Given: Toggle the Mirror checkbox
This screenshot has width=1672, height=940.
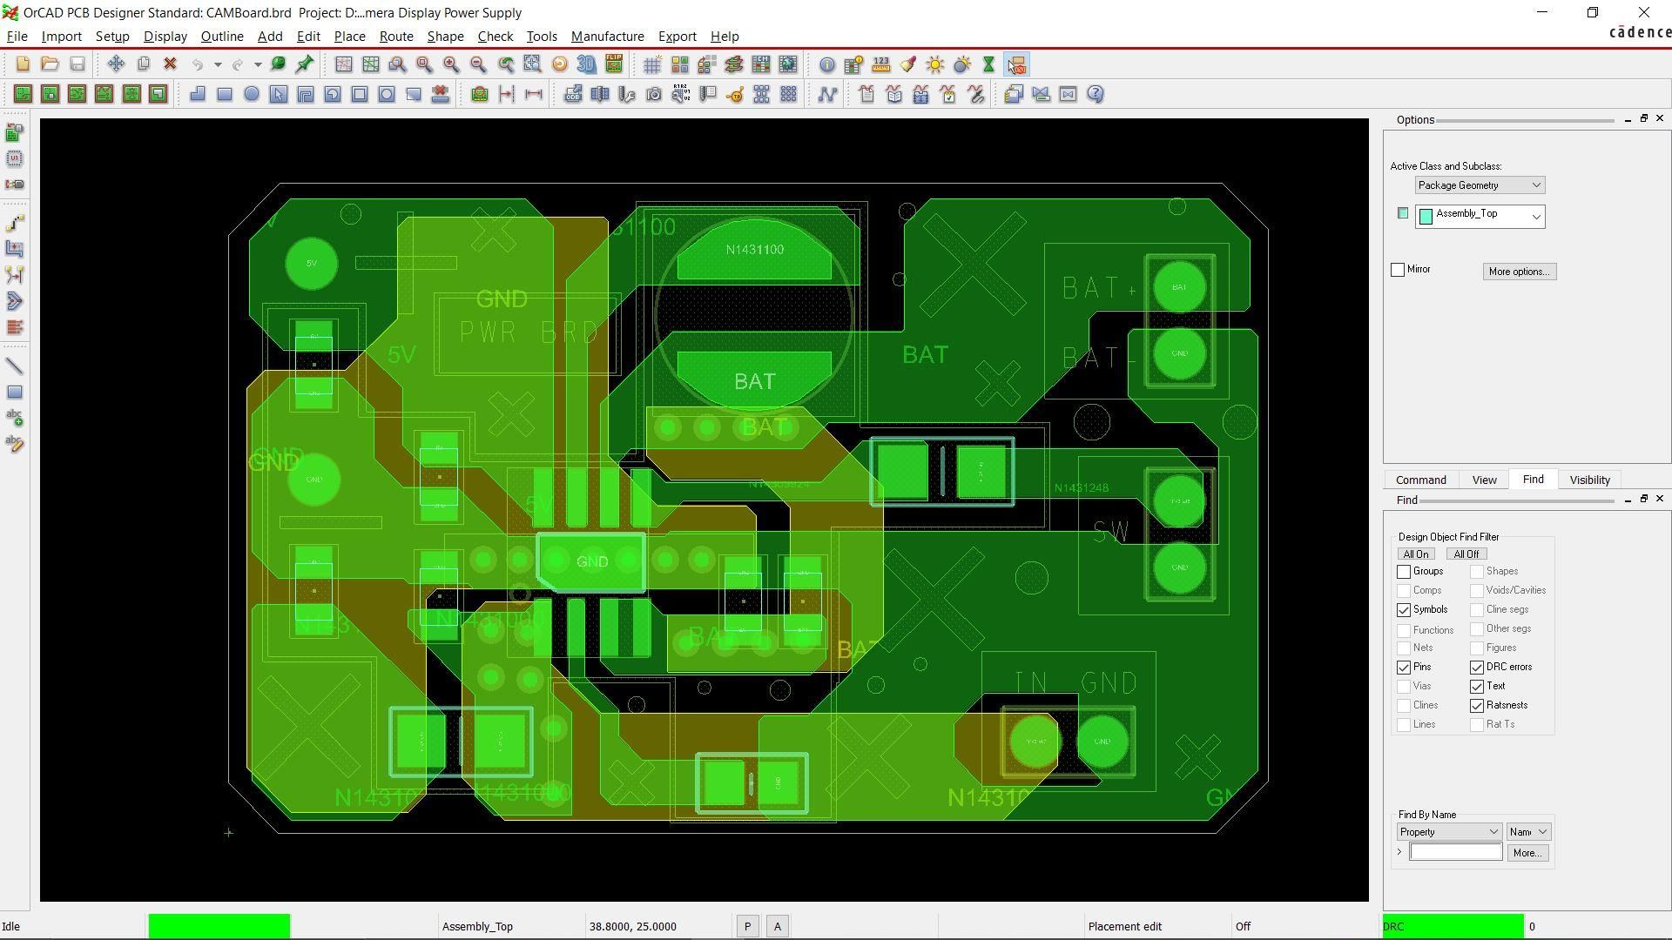Looking at the screenshot, I should 1398,270.
